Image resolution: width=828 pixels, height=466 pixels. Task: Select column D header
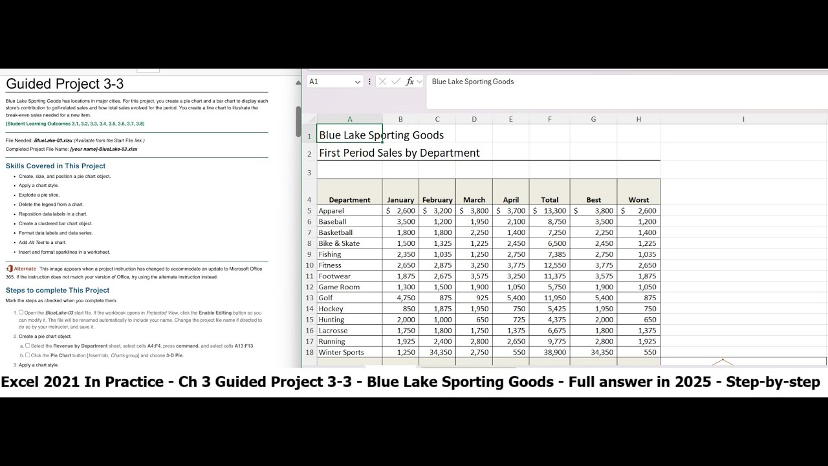tap(474, 119)
